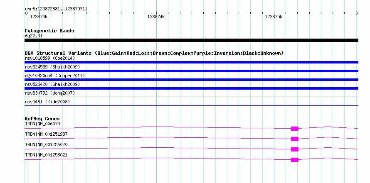Click the chr6:123872881..123875711 coordinate label
The width and height of the screenshot is (370, 183).
[56, 9]
